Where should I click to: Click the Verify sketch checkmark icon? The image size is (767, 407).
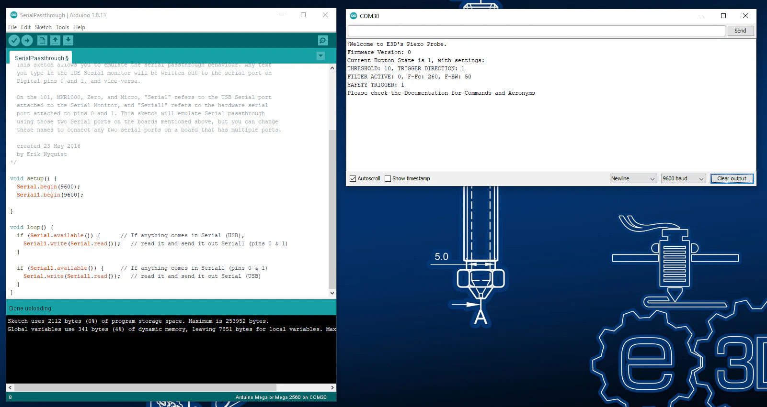click(x=14, y=41)
